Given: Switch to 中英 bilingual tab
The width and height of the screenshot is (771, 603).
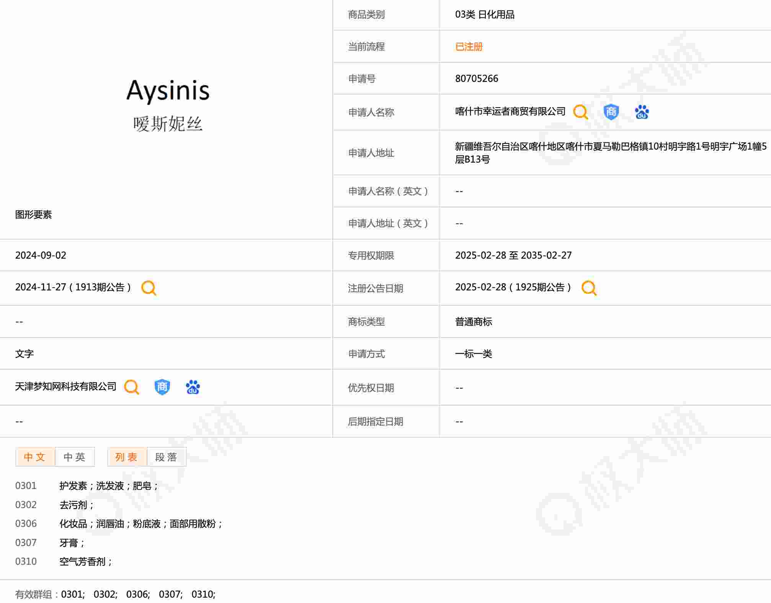Looking at the screenshot, I should pyautogui.click(x=75, y=457).
